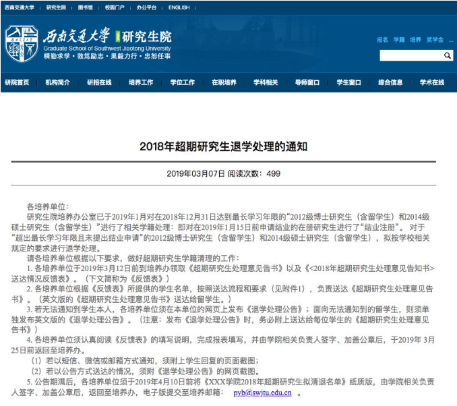457x406 pixels.
Task: Open the 研院首页 menu item
Action: point(17,82)
